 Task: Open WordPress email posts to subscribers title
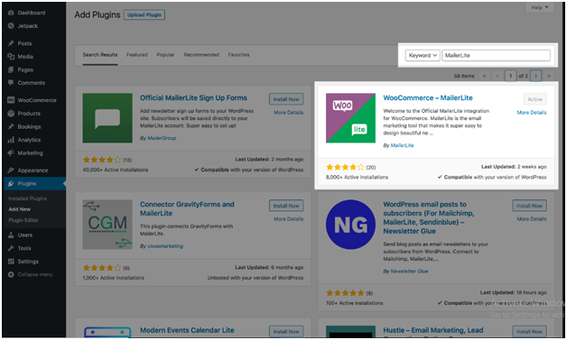(x=429, y=217)
